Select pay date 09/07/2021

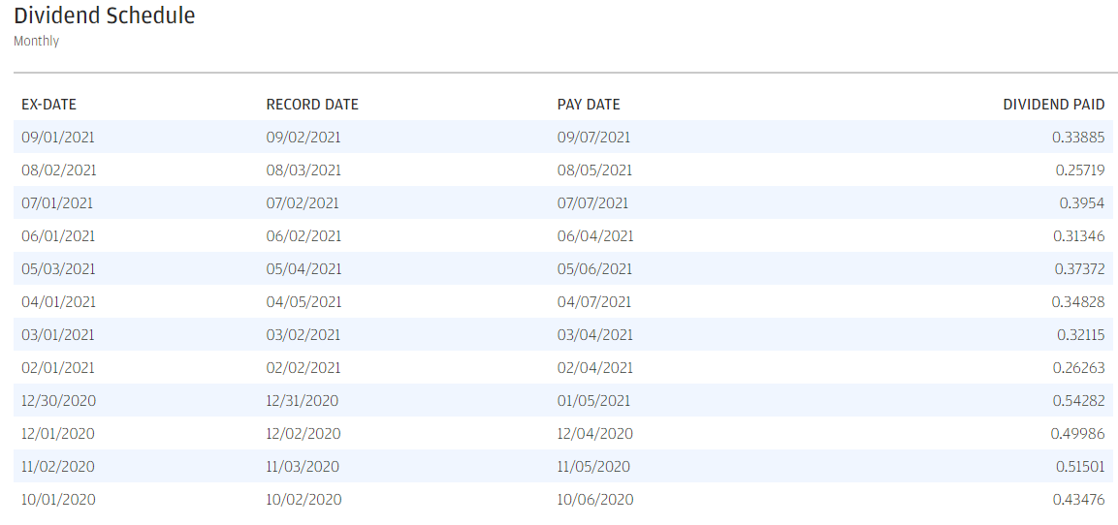pyautogui.click(x=594, y=138)
